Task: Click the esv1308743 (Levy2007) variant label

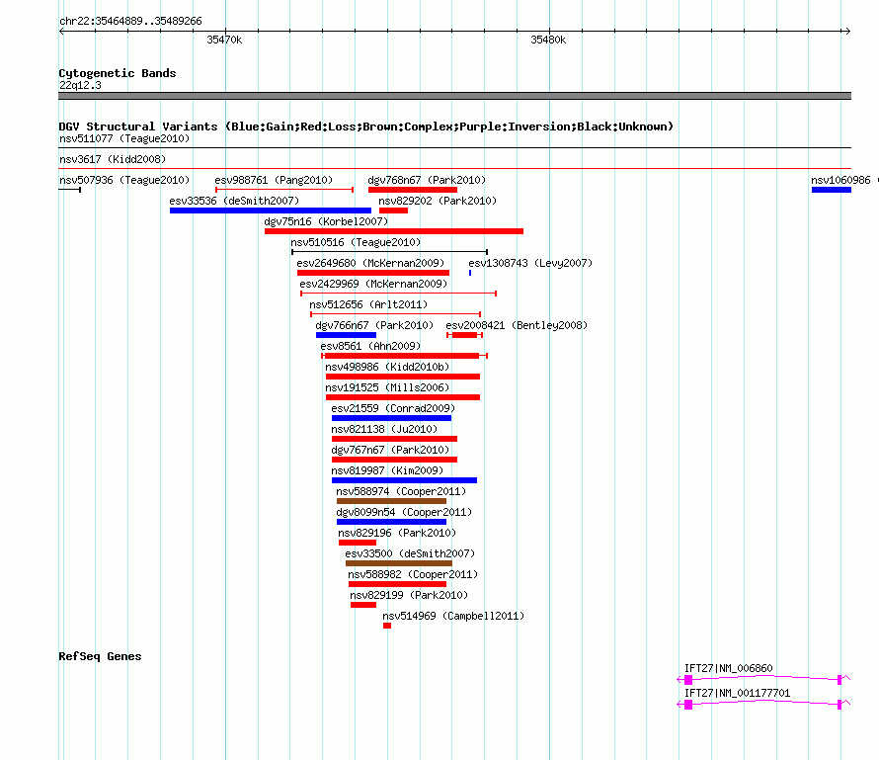Action: click(530, 263)
